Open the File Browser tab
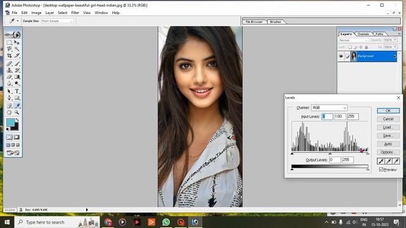This screenshot has height=228, width=406. pyautogui.click(x=254, y=22)
